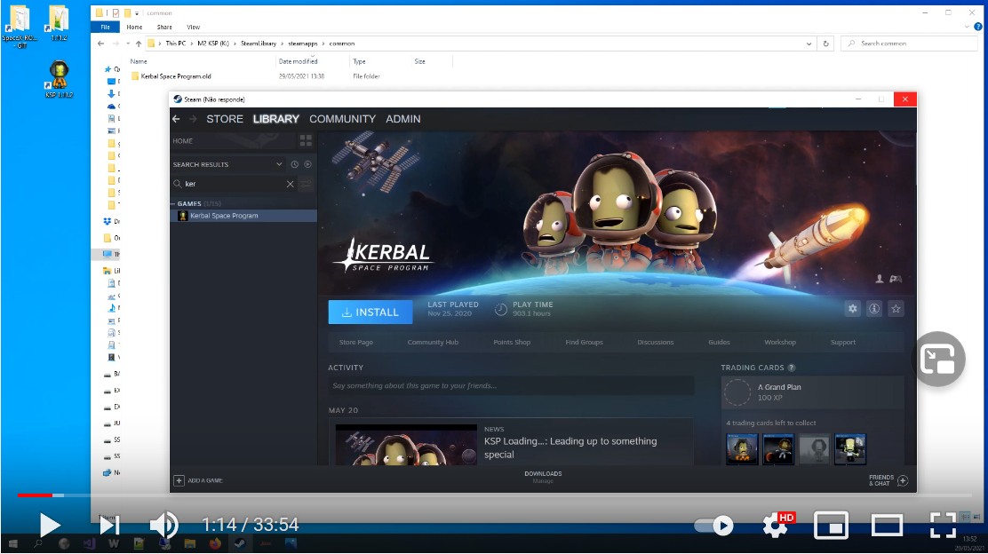Toggle YouTube autoplay switch

(x=714, y=525)
